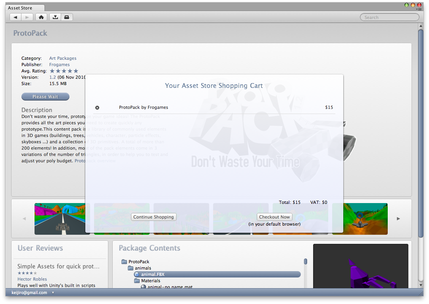Image resolution: width=429 pixels, height=304 pixels.
Task: Click the page scroll-up arrow
Action: (x=421, y=26)
